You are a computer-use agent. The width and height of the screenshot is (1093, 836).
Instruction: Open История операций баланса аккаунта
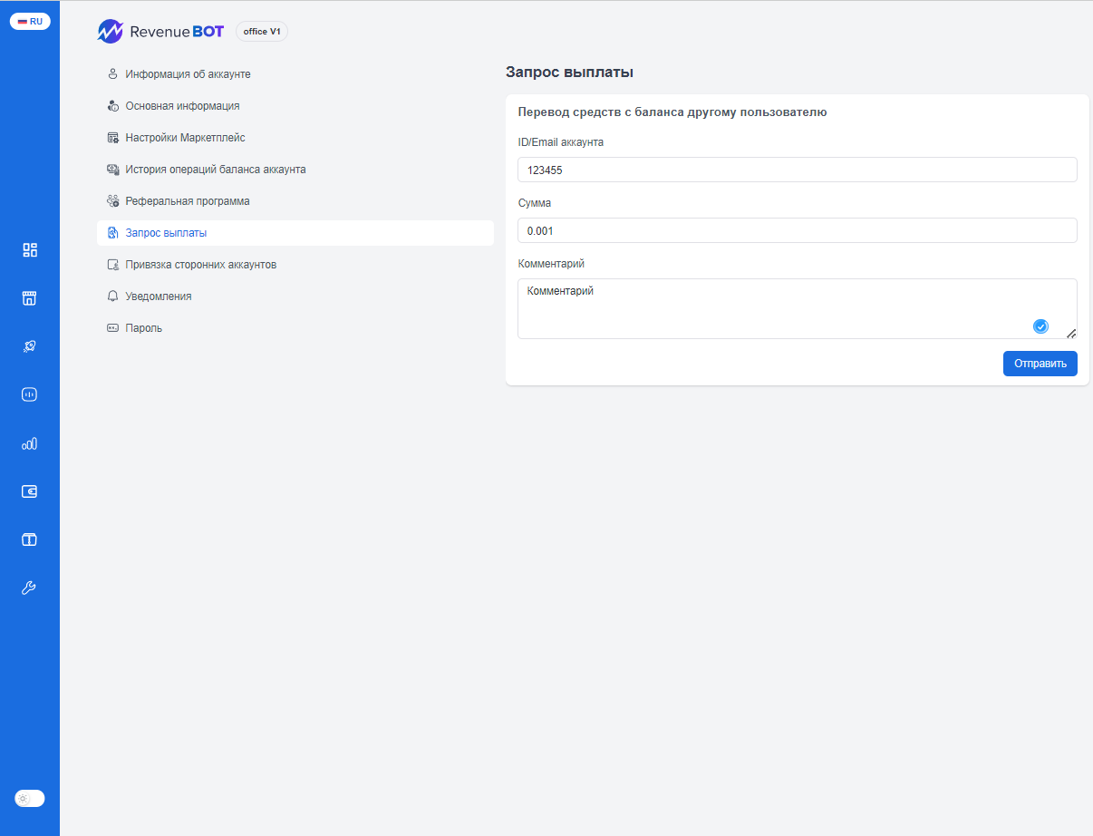coord(295,170)
